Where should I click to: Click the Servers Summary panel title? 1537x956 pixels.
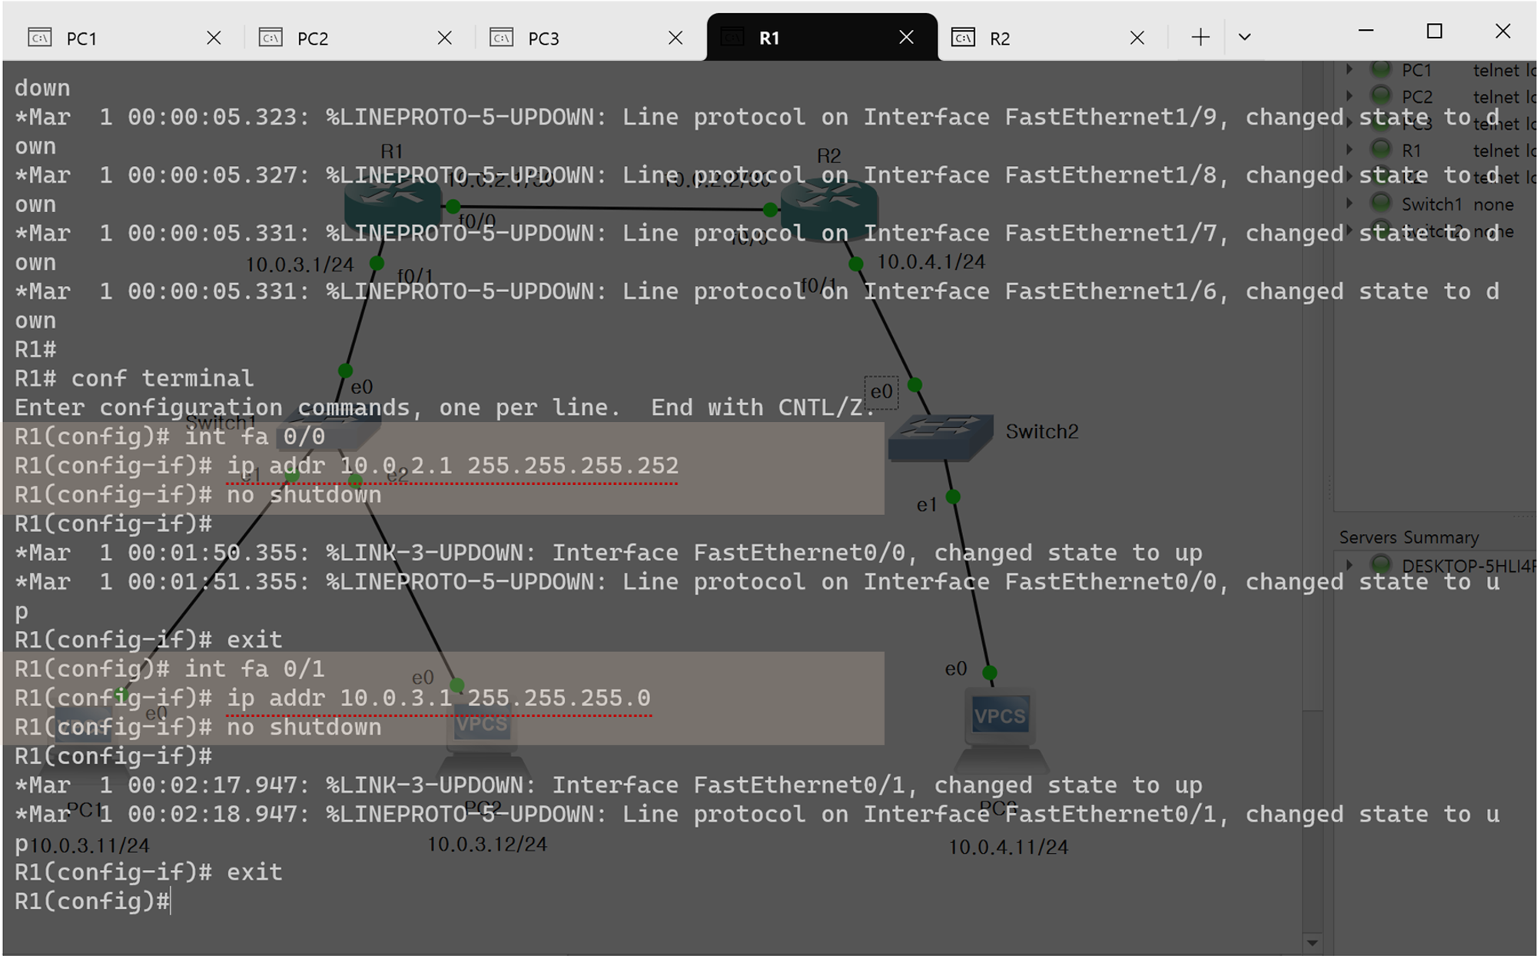(1409, 537)
